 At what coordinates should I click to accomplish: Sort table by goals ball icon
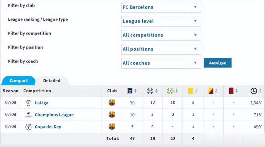pos(150,91)
